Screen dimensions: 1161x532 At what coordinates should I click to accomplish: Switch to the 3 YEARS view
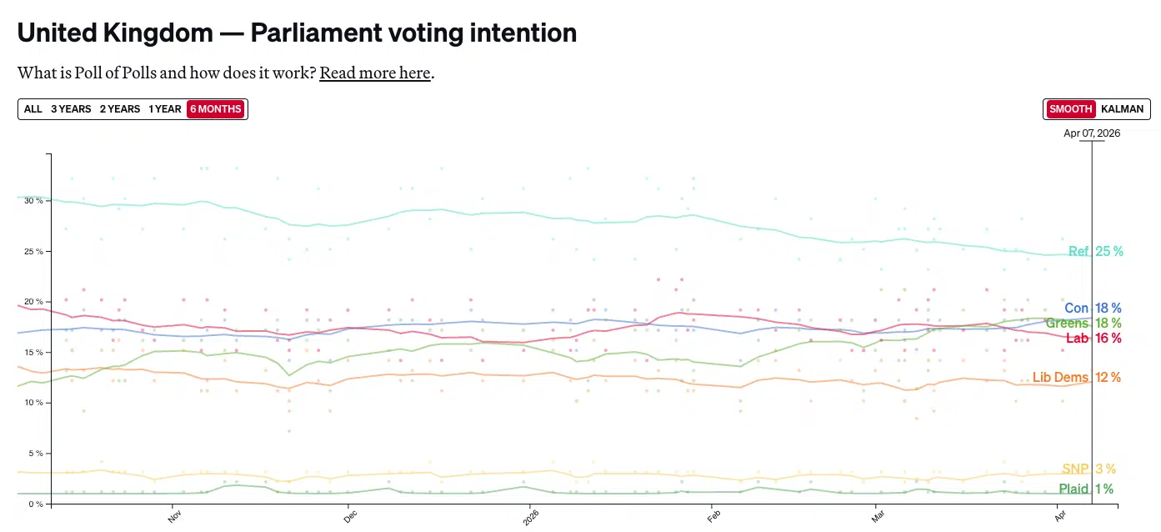(x=71, y=108)
